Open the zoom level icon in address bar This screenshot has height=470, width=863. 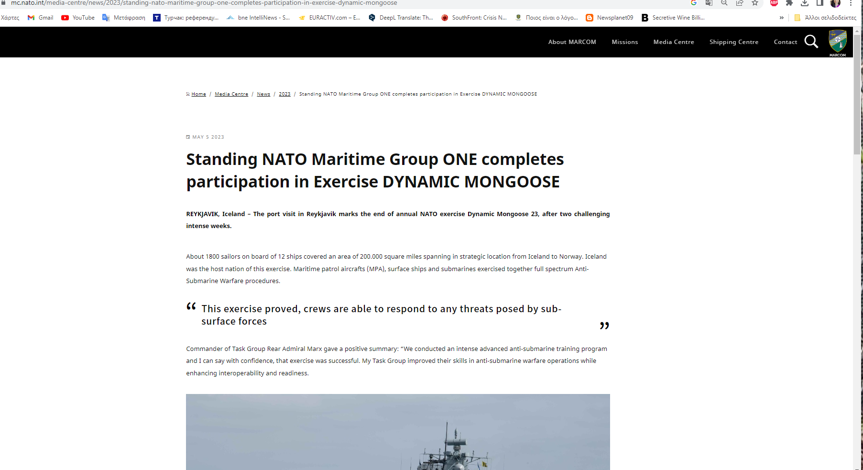[x=724, y=3]
